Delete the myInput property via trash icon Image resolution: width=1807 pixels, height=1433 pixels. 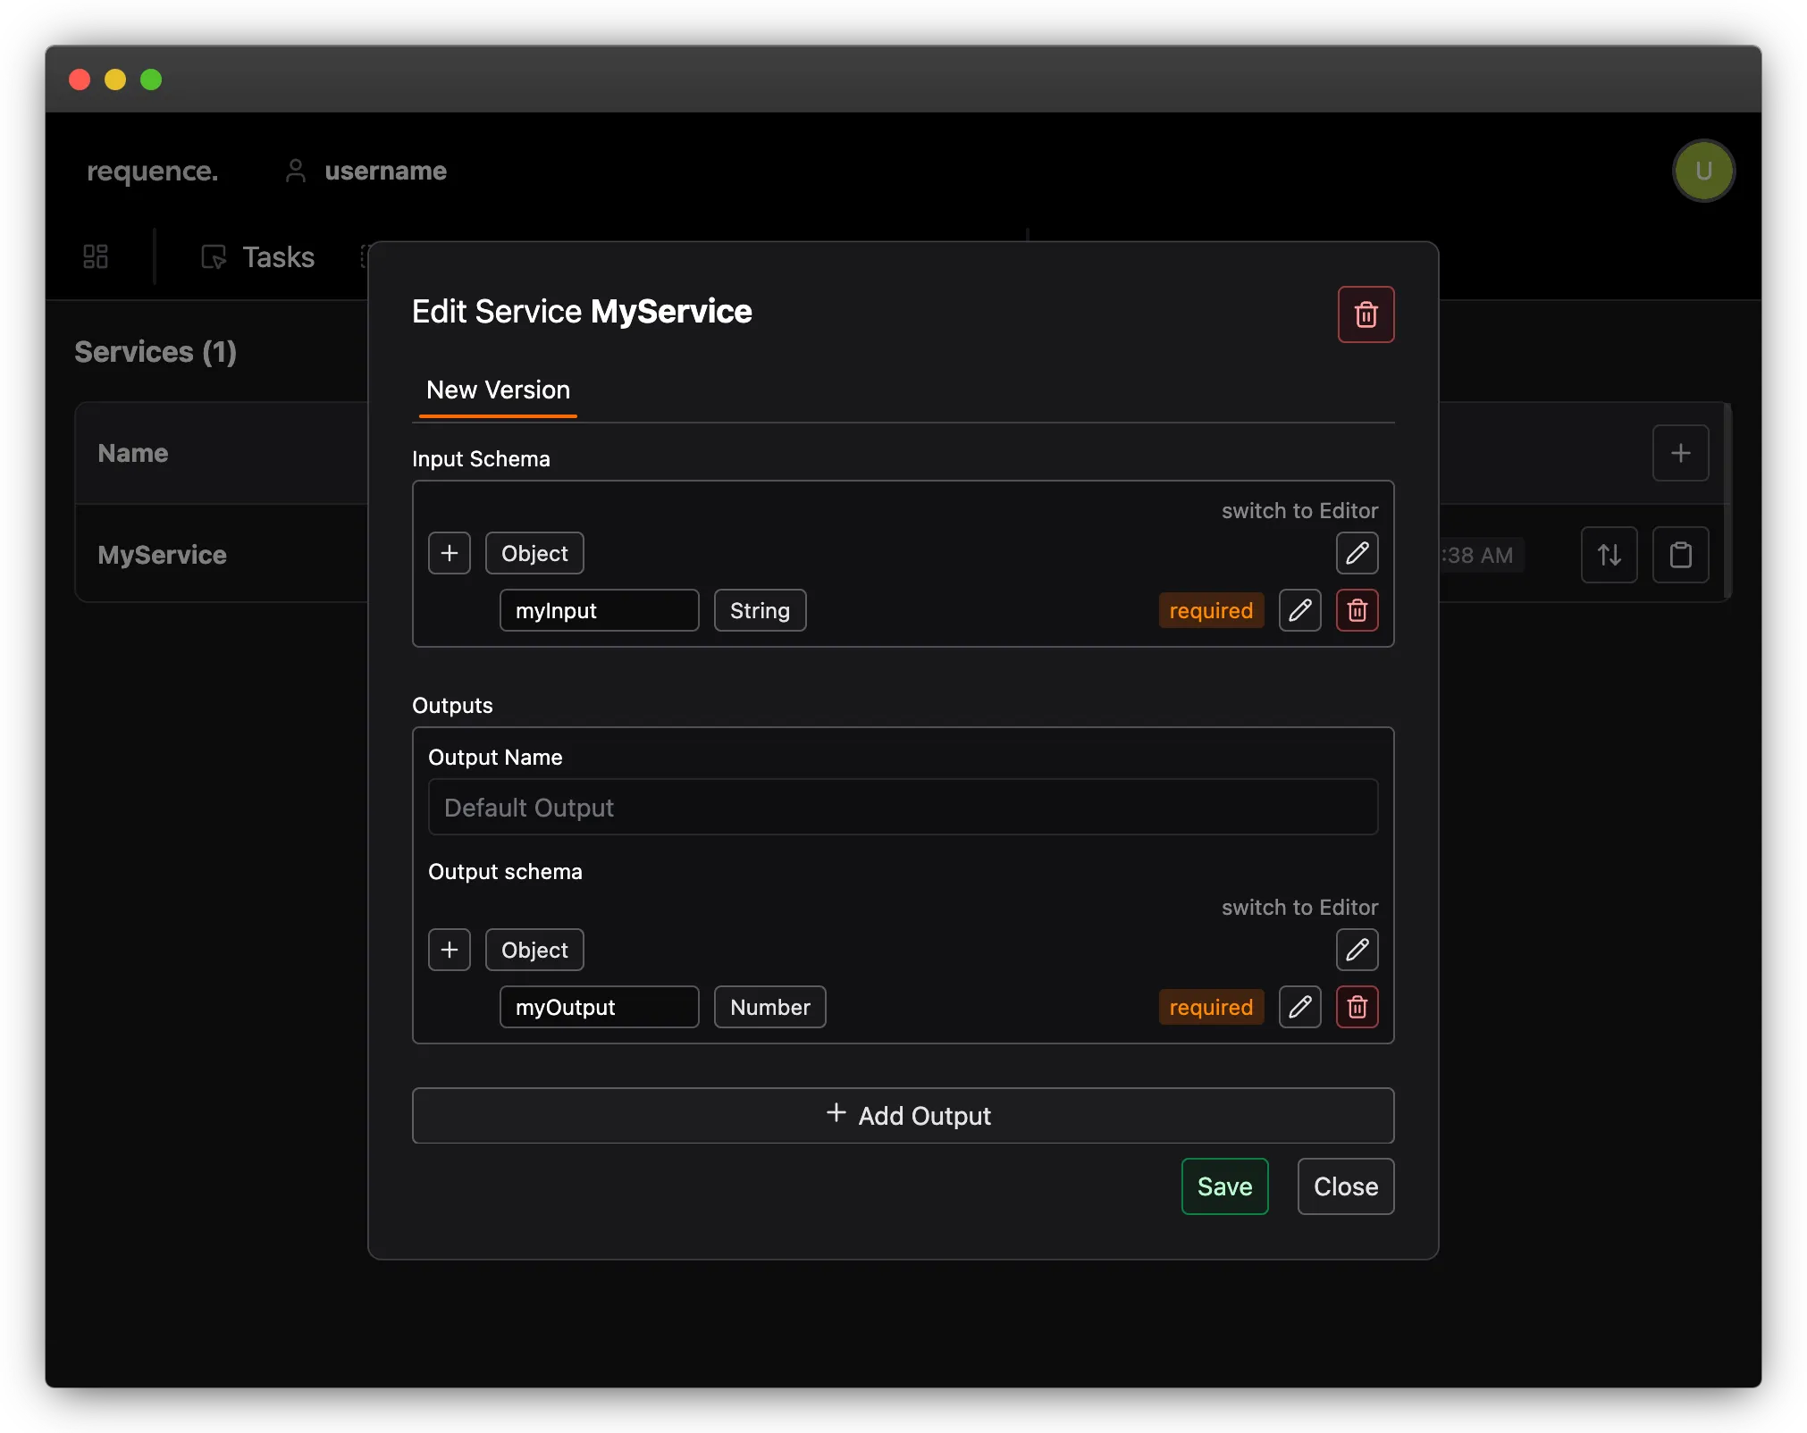coord(1357,610)
